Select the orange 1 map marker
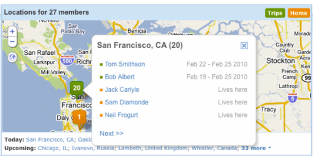This screenshot has height=156, width=313. pos(79,118)
